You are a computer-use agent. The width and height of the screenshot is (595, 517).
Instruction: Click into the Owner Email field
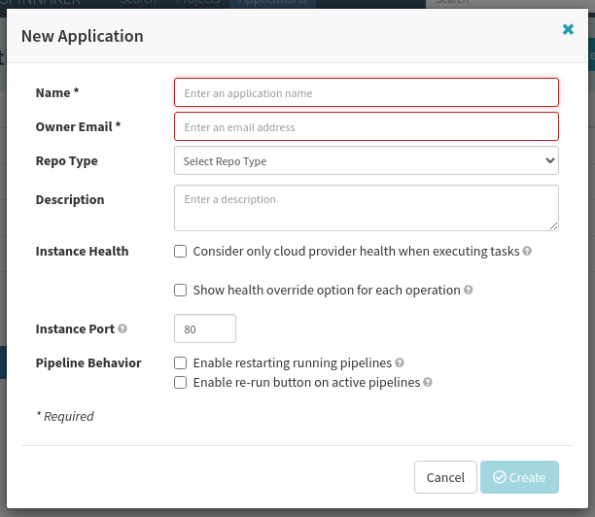366,126
